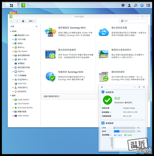The image size is (154, 156).
Task: Open the user account options icon
Action: pyautogui.click(x=129, y=5)
